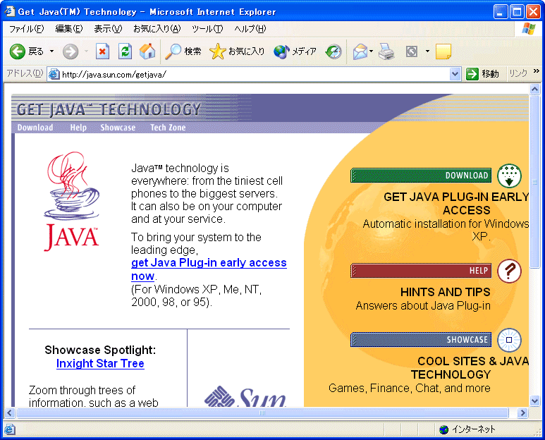Image resolution: width=545 pixels, height=440 pixels.
Task: Click the IE icon in title bar
Action: (10, 11)
